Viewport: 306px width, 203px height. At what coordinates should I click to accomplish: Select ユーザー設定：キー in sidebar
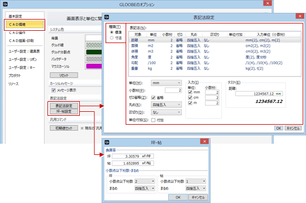tap(22, 68)
